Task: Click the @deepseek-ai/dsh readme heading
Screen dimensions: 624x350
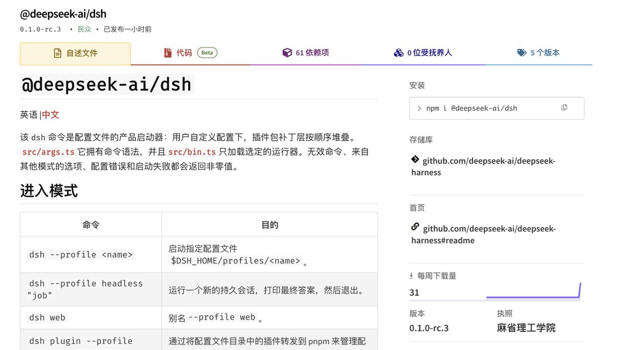Action: coord(107,84)
